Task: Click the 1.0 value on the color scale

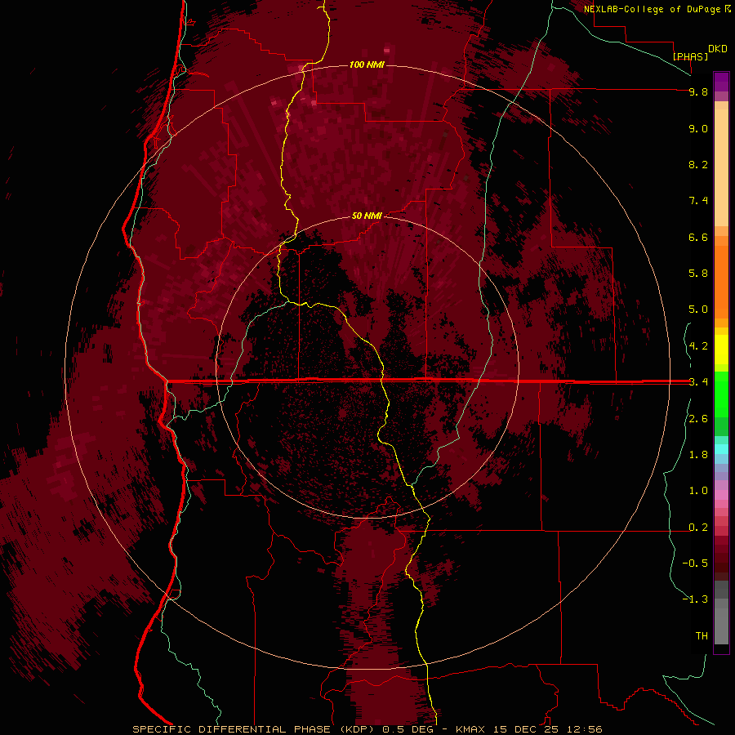Action: coord(698,492)
